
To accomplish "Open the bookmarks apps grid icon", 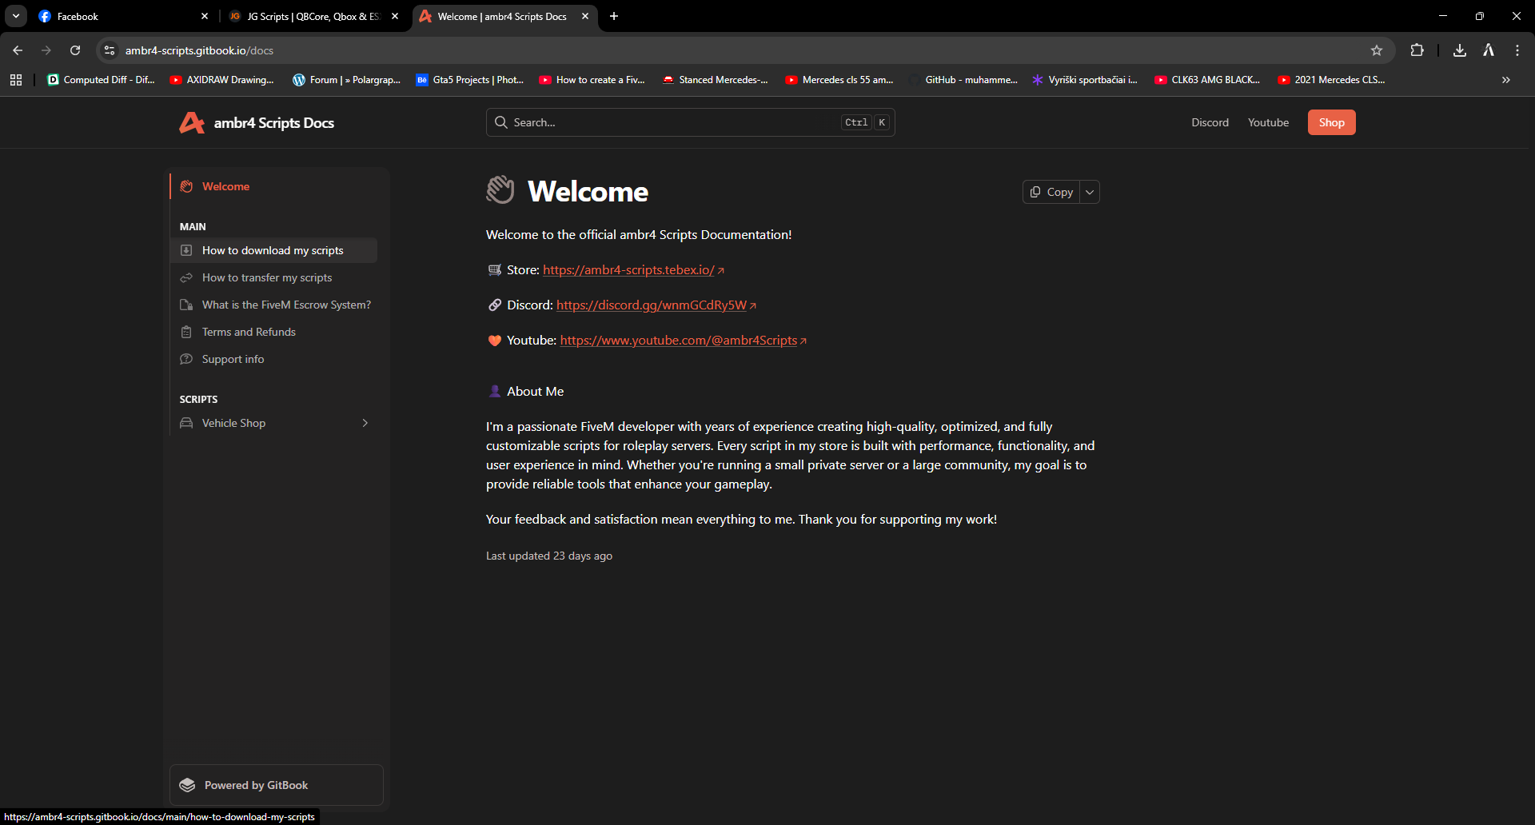I will click(x=16, y=80).
